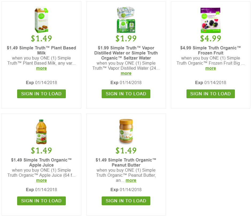252x217 pixels.
Task: Sign in to load Frozen Fruit coupon
Action: click(x=211, y=94)
